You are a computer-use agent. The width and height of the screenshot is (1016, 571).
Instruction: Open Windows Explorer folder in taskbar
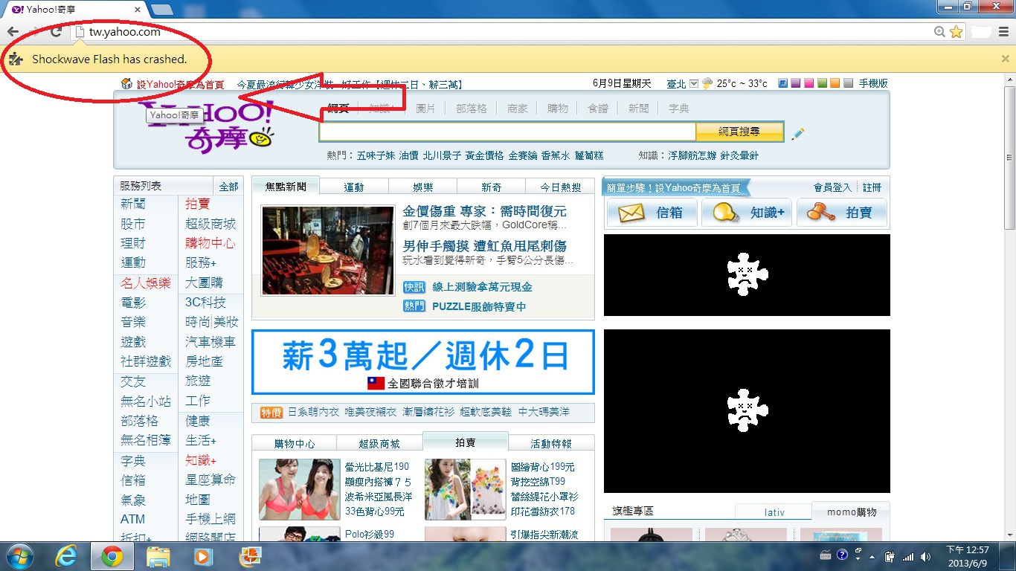click(x=158, y=555)
